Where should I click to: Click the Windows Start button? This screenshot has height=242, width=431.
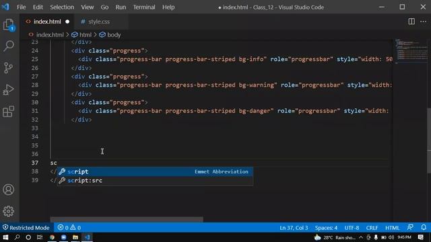click(x=5, y=237)
